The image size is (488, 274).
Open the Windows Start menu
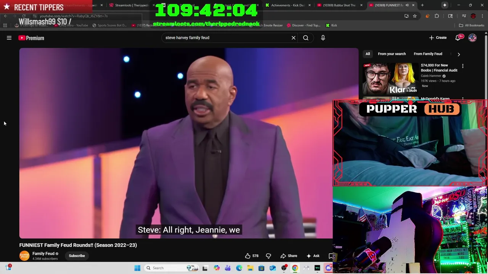pyautogui.click(x=137, y=268)
